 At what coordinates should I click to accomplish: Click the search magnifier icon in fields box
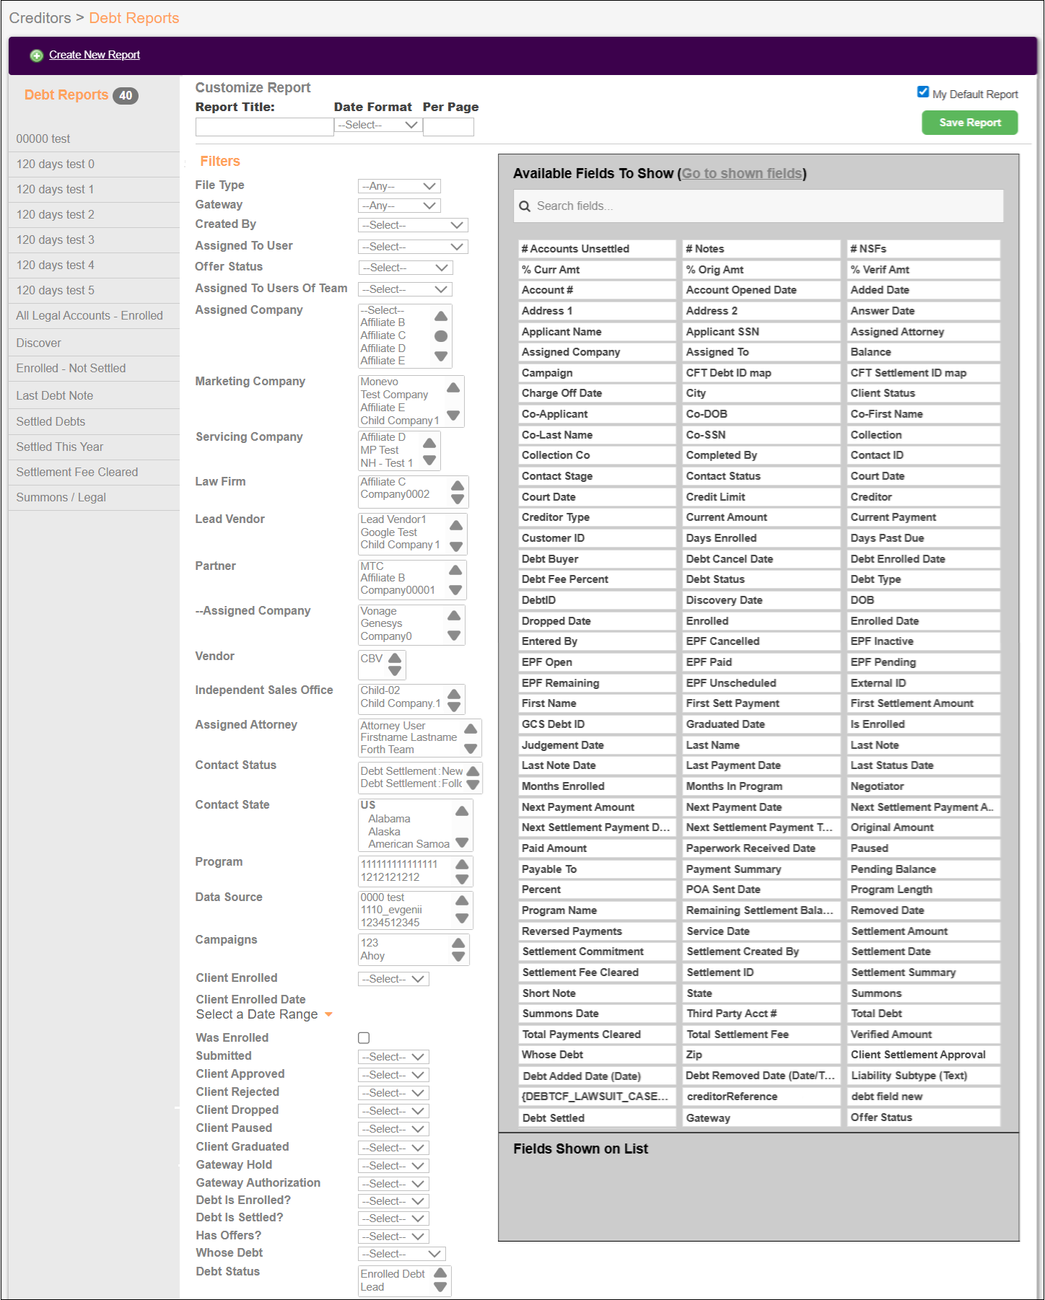click(x=525, y=206)
